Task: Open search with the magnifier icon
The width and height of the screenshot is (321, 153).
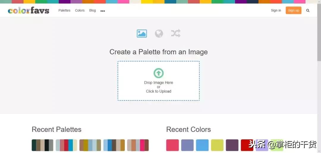Action: (308, 10)
